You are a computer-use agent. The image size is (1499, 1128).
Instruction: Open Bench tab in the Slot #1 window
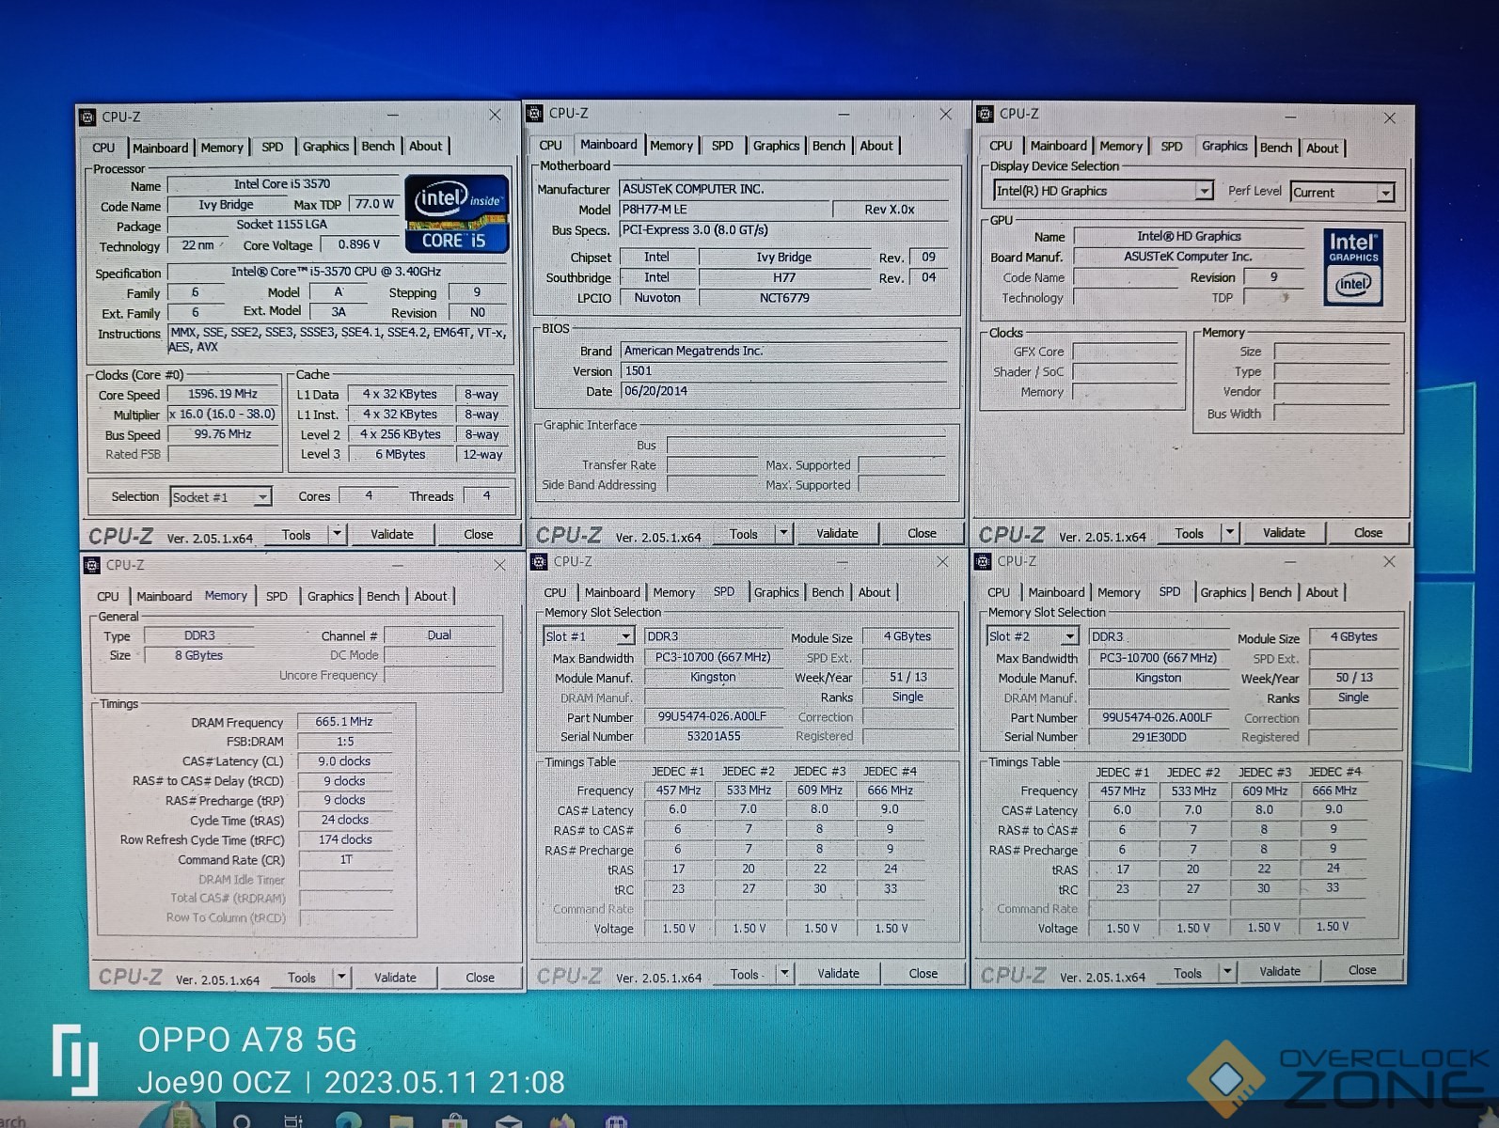[828, 592]
